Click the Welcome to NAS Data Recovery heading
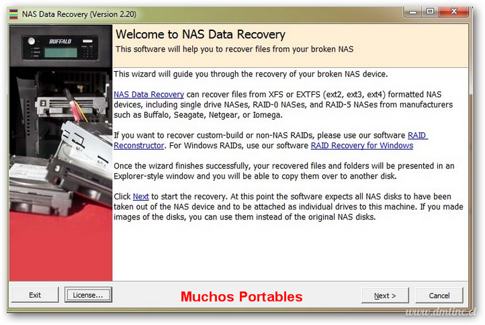The image size is (485, 325). click(x=200, y=34)
